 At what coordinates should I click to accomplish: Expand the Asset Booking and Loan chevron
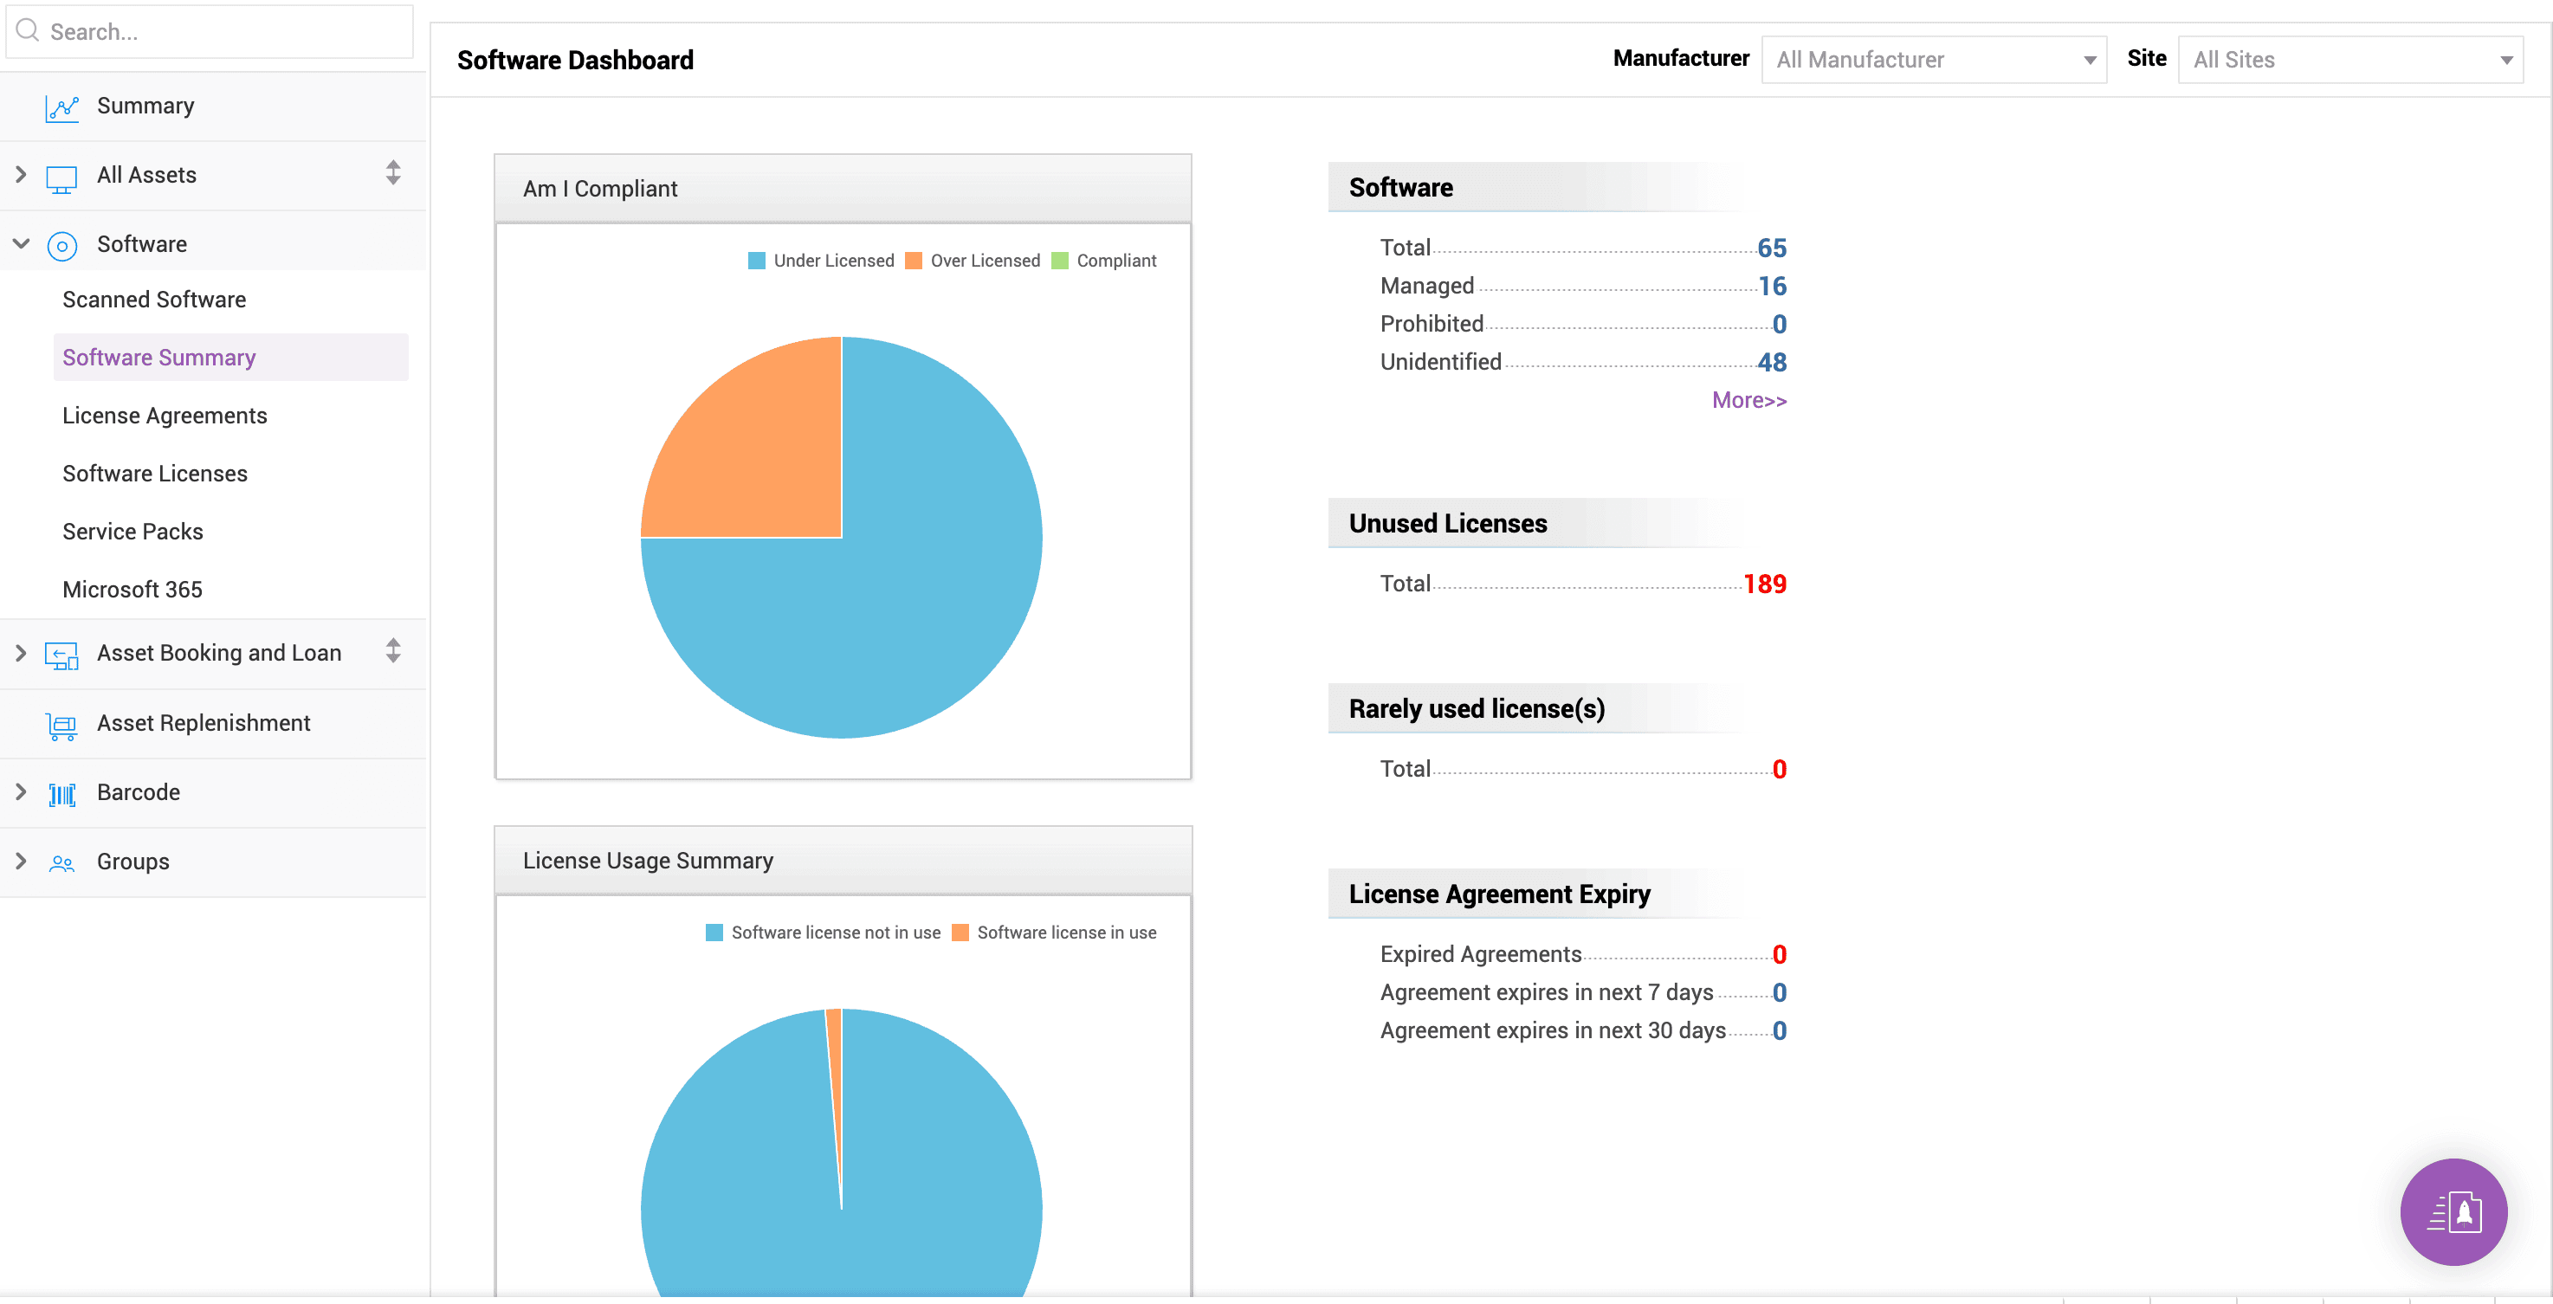click(21, 653)
